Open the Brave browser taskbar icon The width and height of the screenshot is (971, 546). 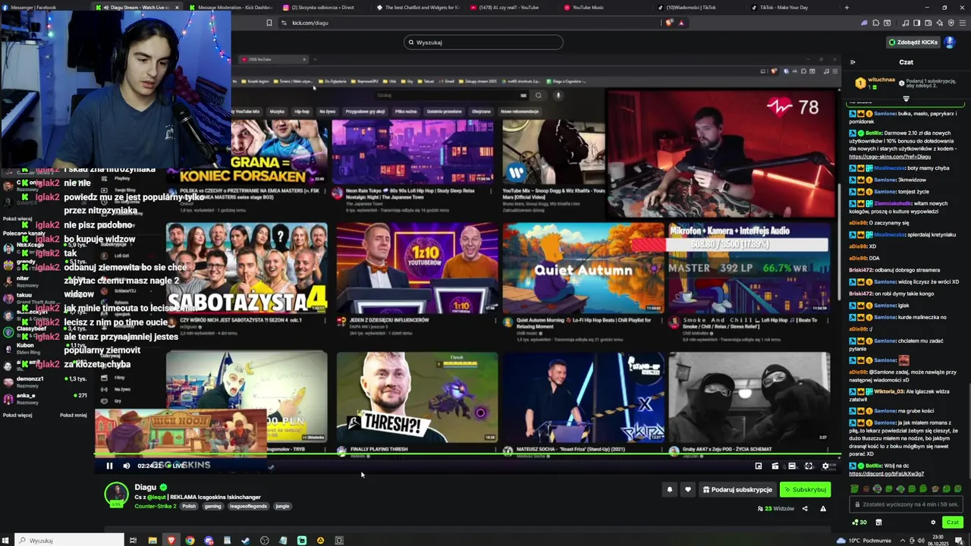[171, 541]
